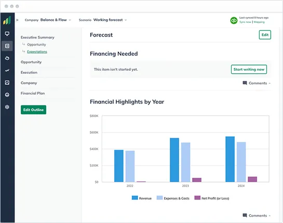The height and width of the screenshot is (223, 283).
Task: Click the Edit Outline button
Action: pos(33,110)
